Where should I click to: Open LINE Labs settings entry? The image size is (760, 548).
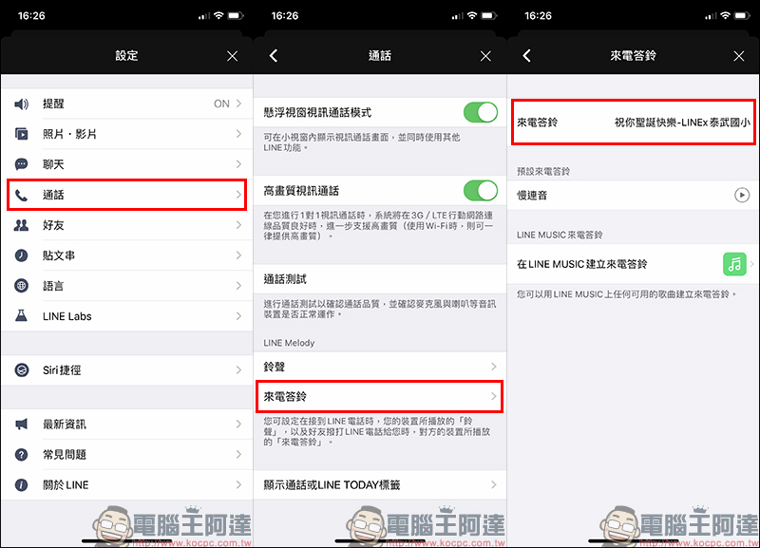(x=127, y=316)
